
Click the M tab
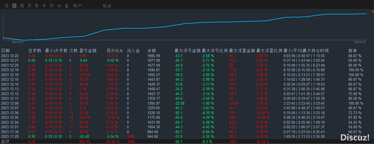coord(59,6)
